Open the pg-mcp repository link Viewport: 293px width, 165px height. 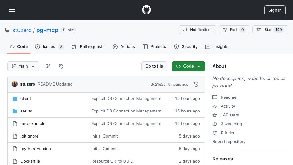47,30
